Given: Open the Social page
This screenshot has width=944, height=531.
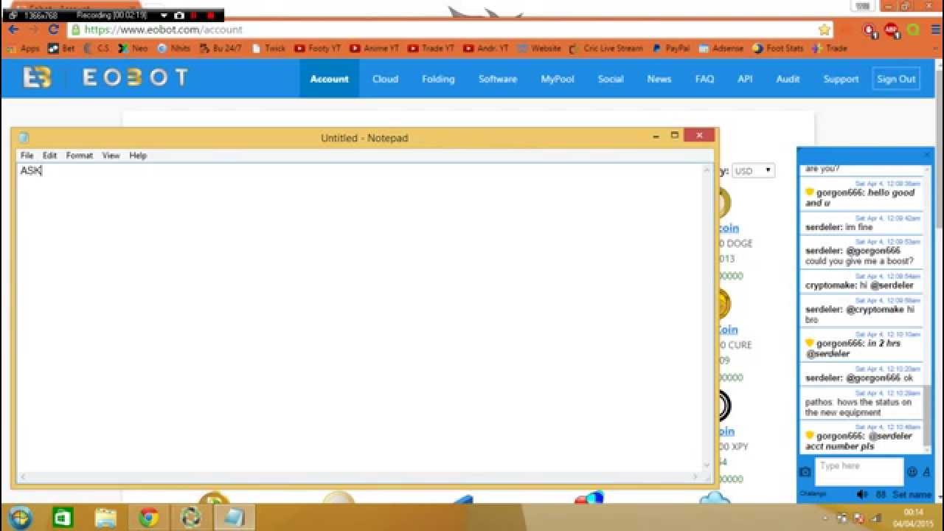Looking at the screenshot, I should coord(611,79).
